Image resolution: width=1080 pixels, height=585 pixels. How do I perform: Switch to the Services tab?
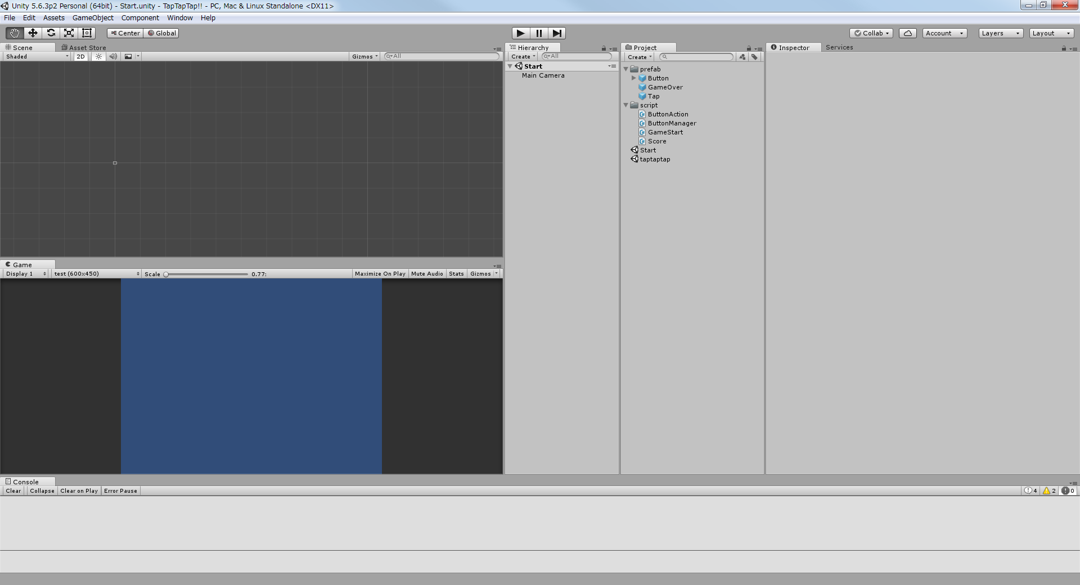tap(839, 47)
